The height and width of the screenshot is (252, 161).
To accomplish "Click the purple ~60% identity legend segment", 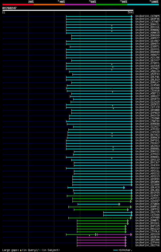I will click(80, 5).
